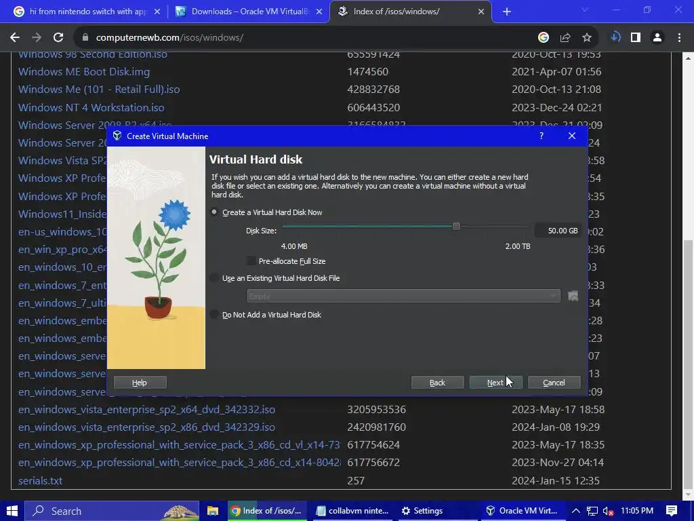Open XP professional SP3 x14-73 iso link
694x521 pixels.
point(179,445)
